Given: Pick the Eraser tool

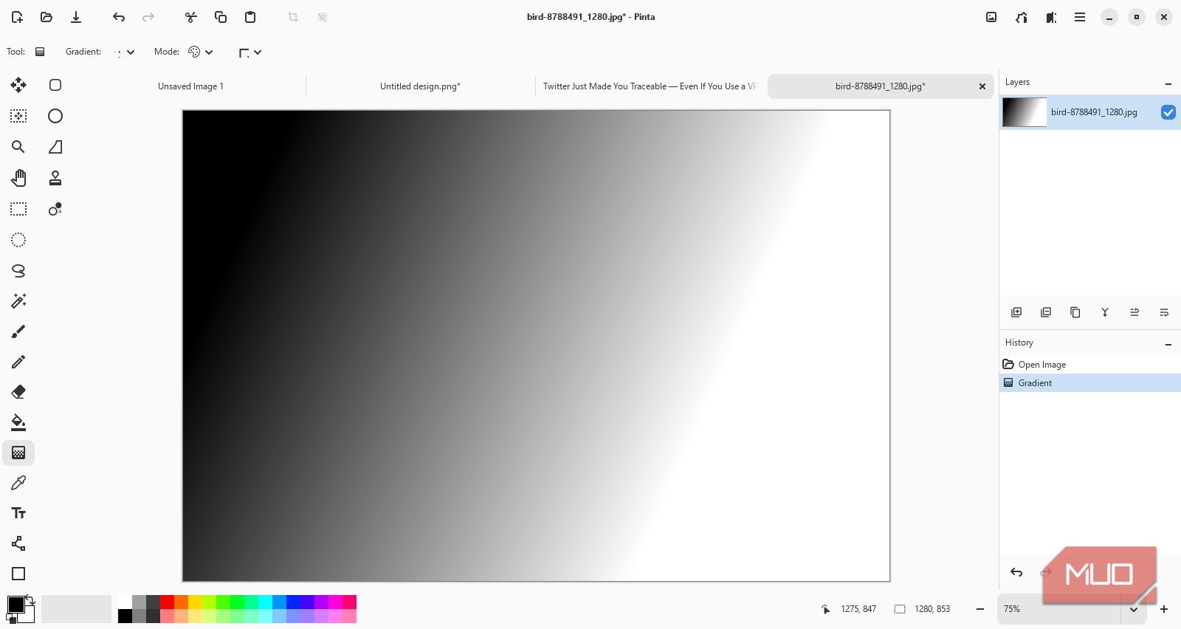Looking at the screenshot, I should pyautogui.click(x=18, y=392).
